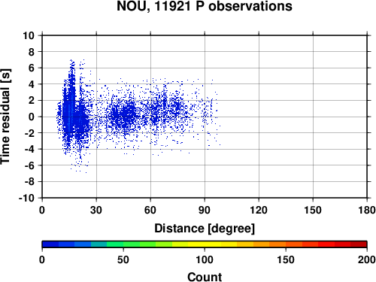Screen dimensions: 376x282
Task: Pick the darkest blue segment of the colorbar
Action: [x=50, y=244]
